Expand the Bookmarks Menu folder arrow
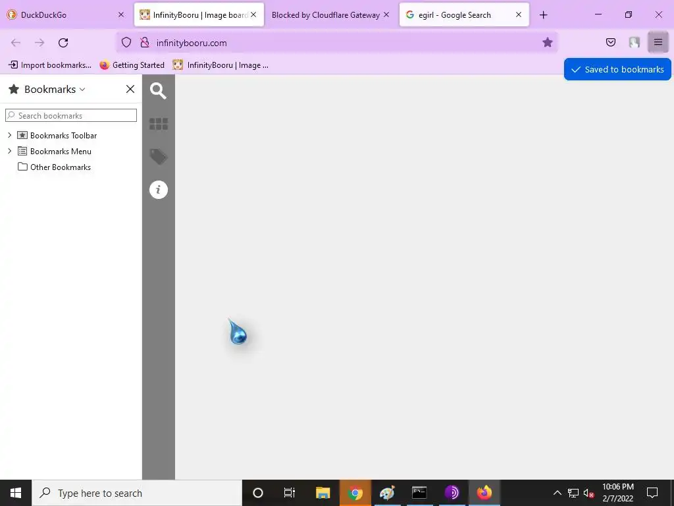674x506 pixels. coord(9,151)
